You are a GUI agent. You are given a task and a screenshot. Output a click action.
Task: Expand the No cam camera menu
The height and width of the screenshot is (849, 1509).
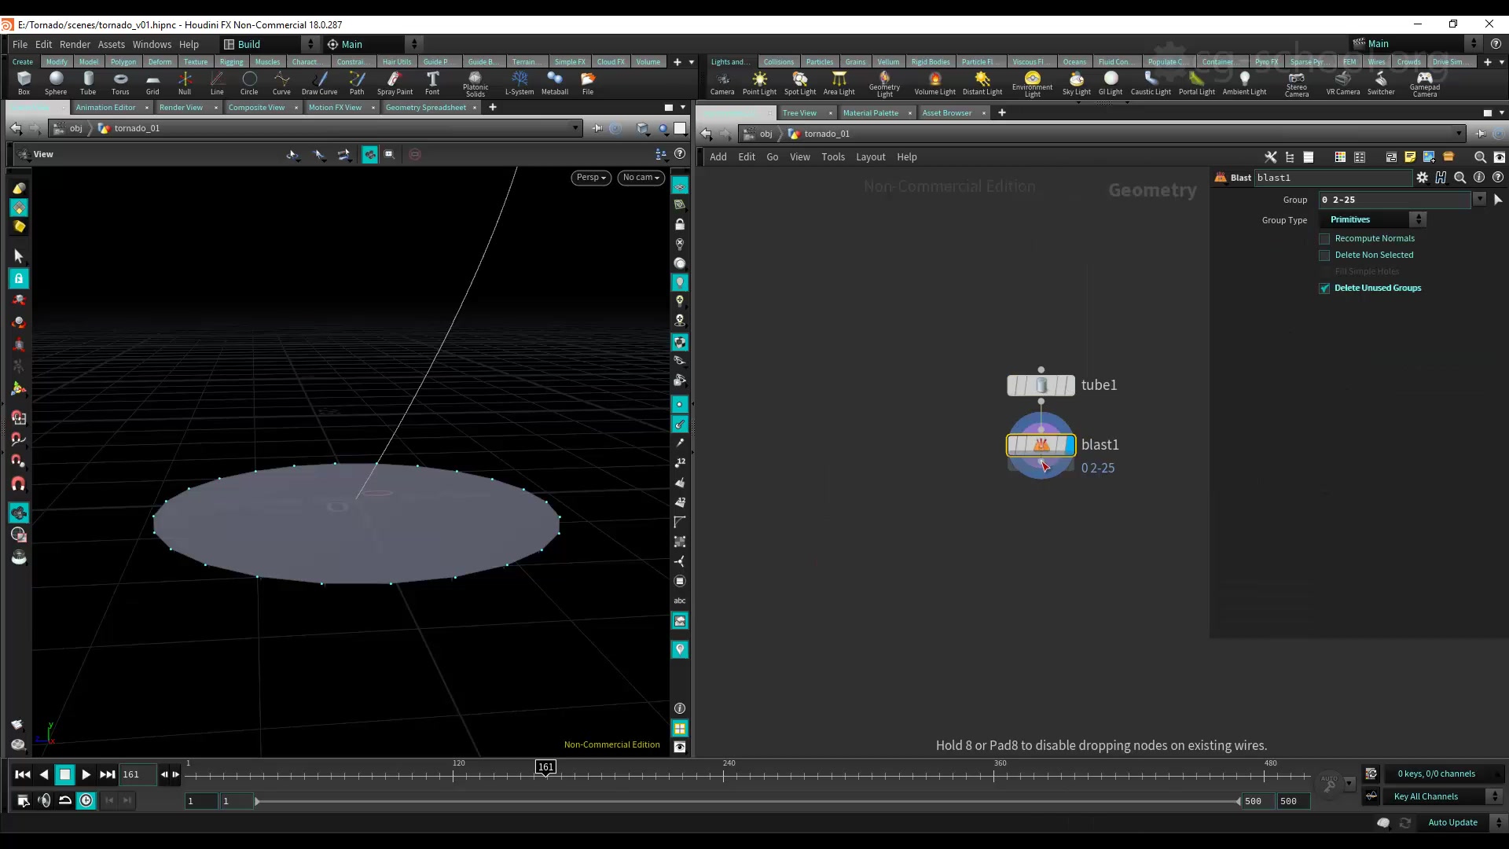[x=641, y=177]
